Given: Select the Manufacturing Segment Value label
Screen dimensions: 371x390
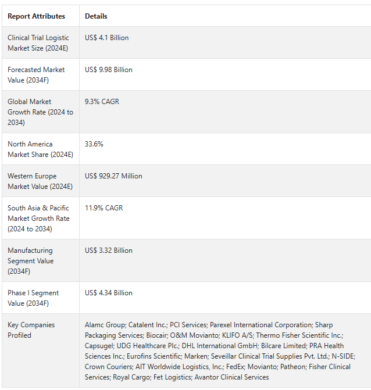Looking at the screenshot, I should pos(30,260).
